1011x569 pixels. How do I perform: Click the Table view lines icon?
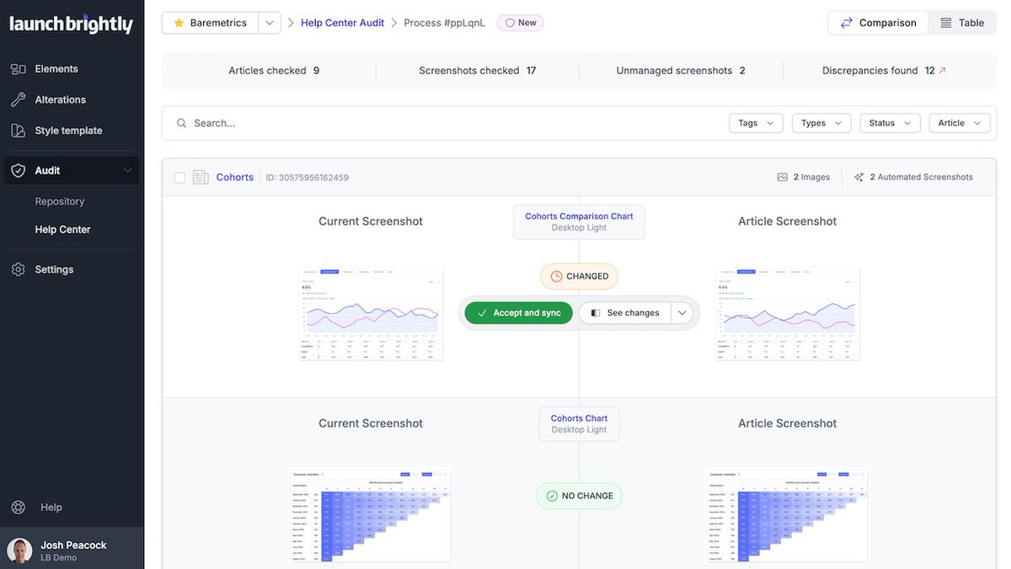(x=946, y=23)
